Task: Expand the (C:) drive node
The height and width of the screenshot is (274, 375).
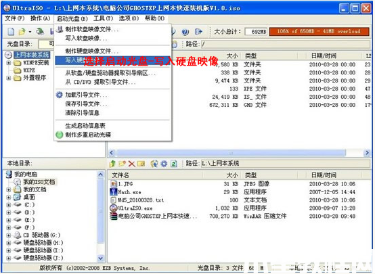Action: pyautogui.click(x=9, y=205)
